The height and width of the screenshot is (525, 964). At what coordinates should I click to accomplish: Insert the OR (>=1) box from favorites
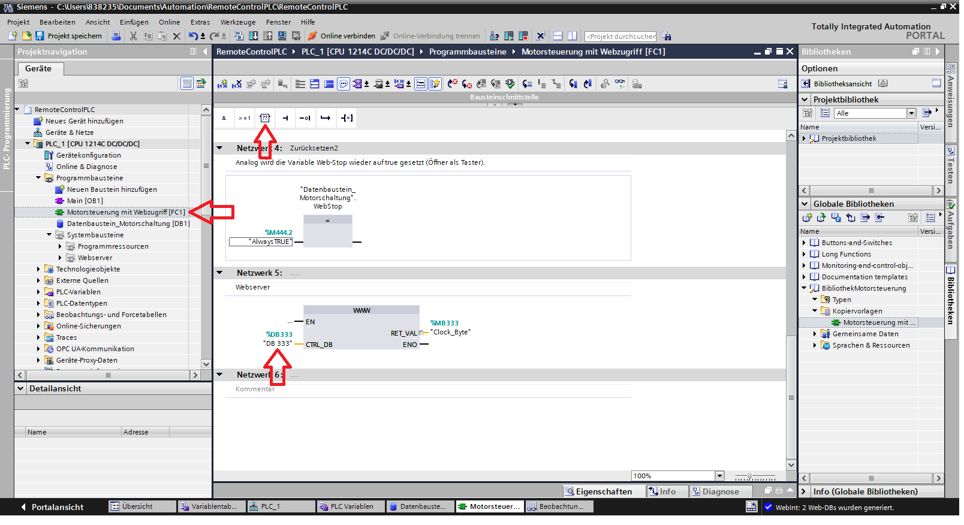pyautogui.click(x=245, y=118)
